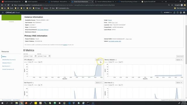This screenshot has width=187, height=105.
Task: Copy the Internal FQDN
Action: pos(131,39)
